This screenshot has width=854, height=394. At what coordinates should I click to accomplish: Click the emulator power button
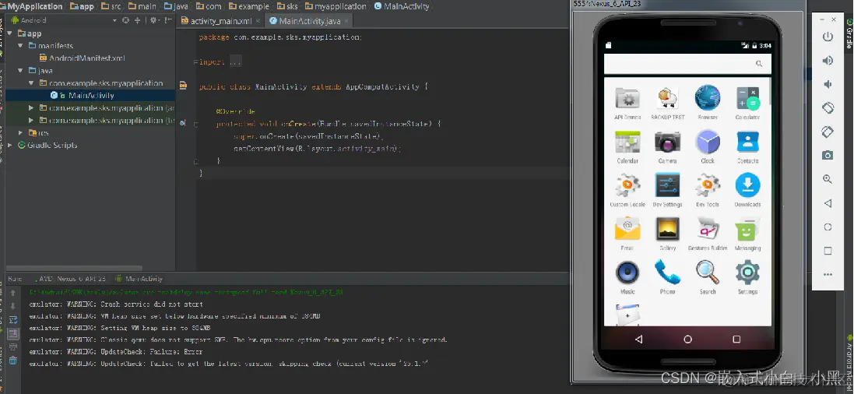[x=828, y=37]
